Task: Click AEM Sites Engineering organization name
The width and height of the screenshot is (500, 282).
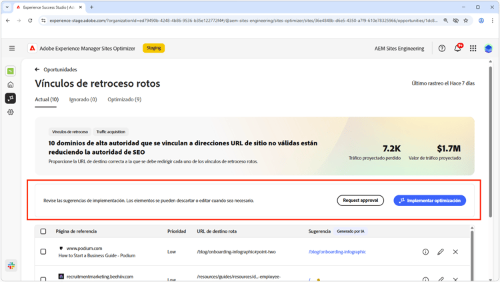Action: tap(399, 49)
